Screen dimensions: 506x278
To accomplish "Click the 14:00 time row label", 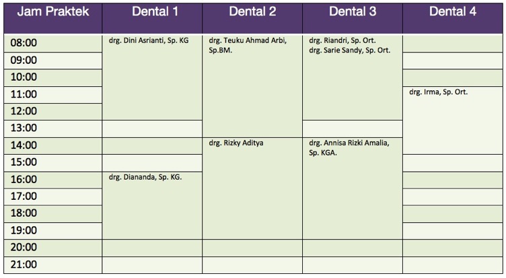I will [x=24, y=145].
